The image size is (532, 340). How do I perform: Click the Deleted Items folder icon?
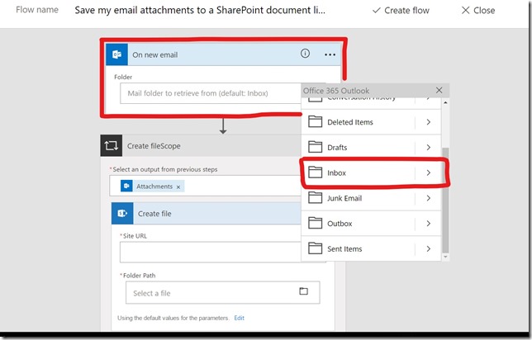click(x=316, y=121)
